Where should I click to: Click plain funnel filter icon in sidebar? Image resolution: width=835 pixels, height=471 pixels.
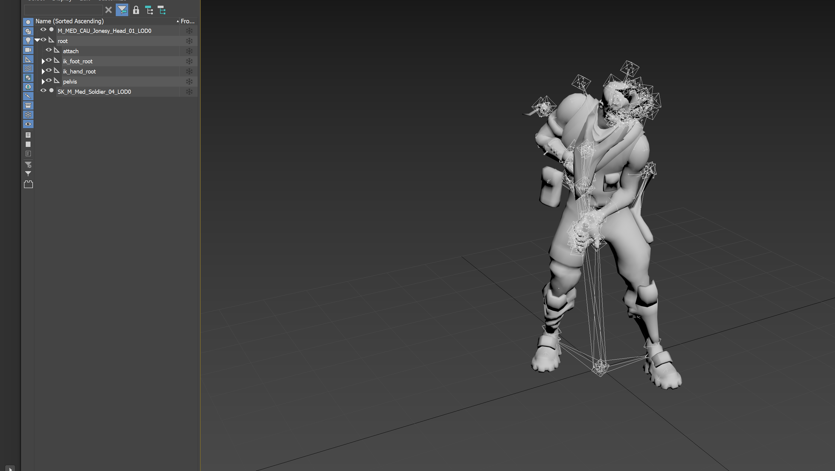pos(28,174)
